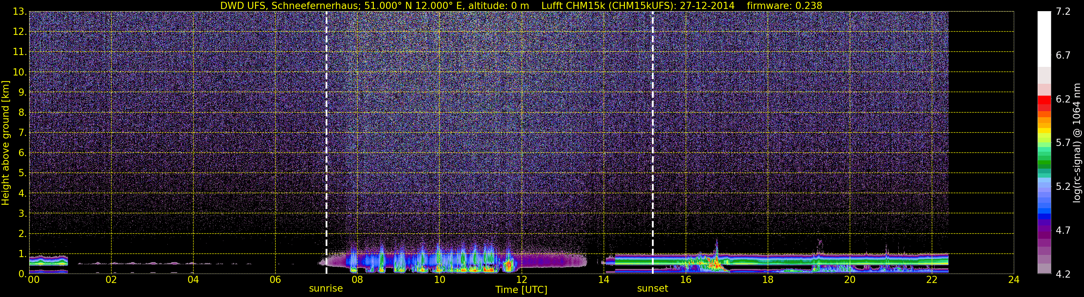Viewport: 1084px width, 297px height.
Task: Click the "5.2" colorbar tick label
Action: tap(1063, 186)
